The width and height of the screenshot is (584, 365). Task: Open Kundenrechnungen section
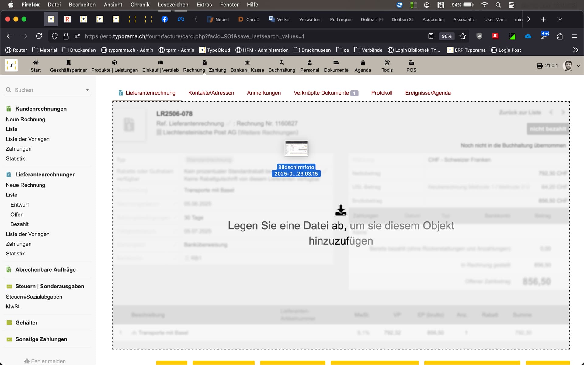click(41, 109)
